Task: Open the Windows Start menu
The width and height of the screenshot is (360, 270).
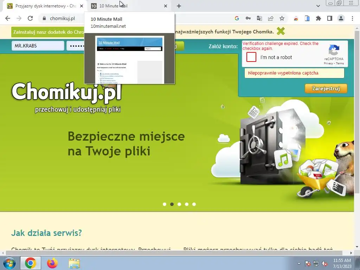Action: pyautogui.click(x=9, y=263)
